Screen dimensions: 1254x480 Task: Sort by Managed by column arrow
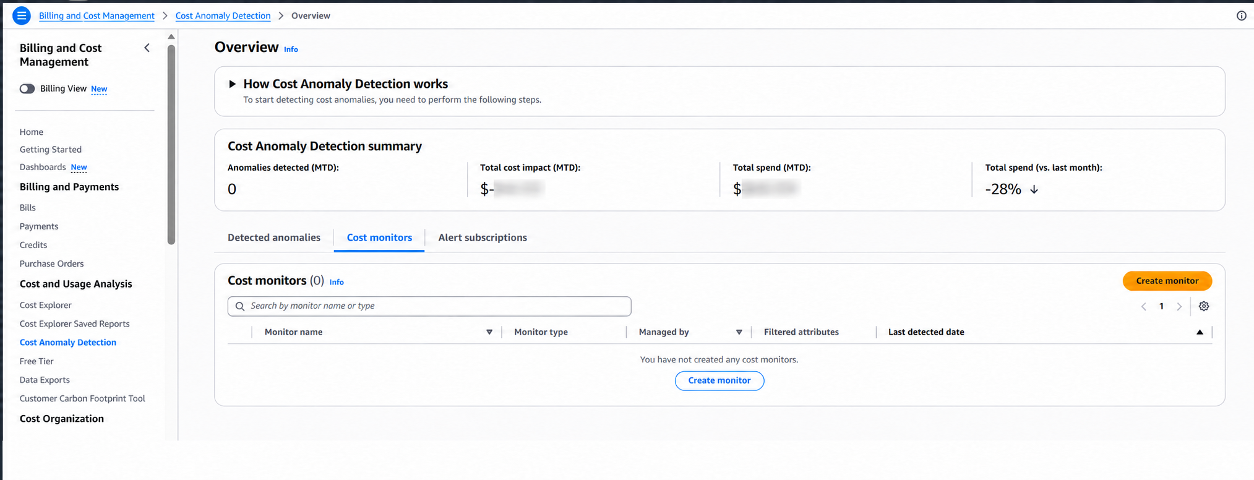739,332
